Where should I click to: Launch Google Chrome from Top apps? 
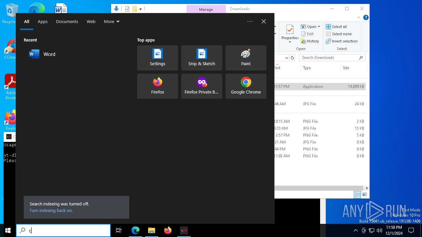pyautogui.click(x=246, y=86)
